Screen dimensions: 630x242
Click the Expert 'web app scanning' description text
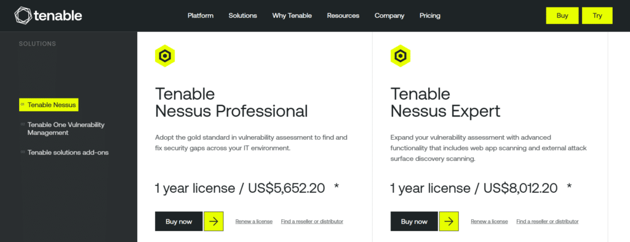[x=488, y=148]
